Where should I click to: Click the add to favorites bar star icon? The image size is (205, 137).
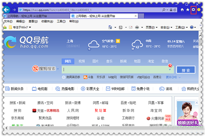click(x=5, y=27)
